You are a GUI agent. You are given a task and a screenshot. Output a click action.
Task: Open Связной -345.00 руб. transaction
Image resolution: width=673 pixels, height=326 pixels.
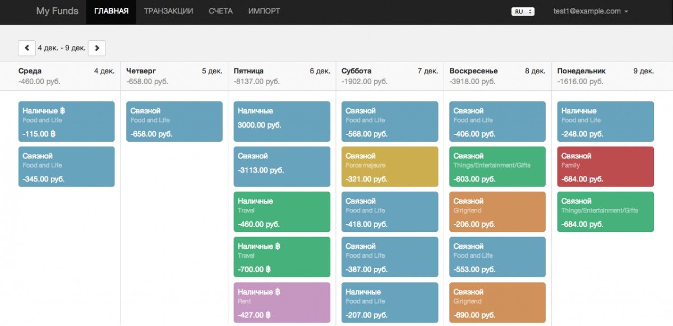tap(67, 167)
